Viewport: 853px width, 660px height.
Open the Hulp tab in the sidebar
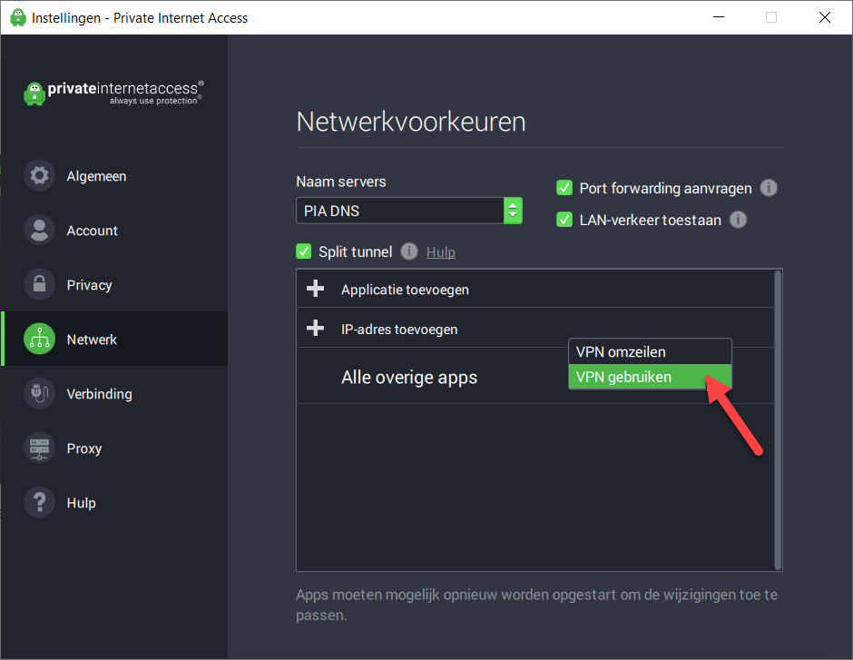[x=114, y=502]
